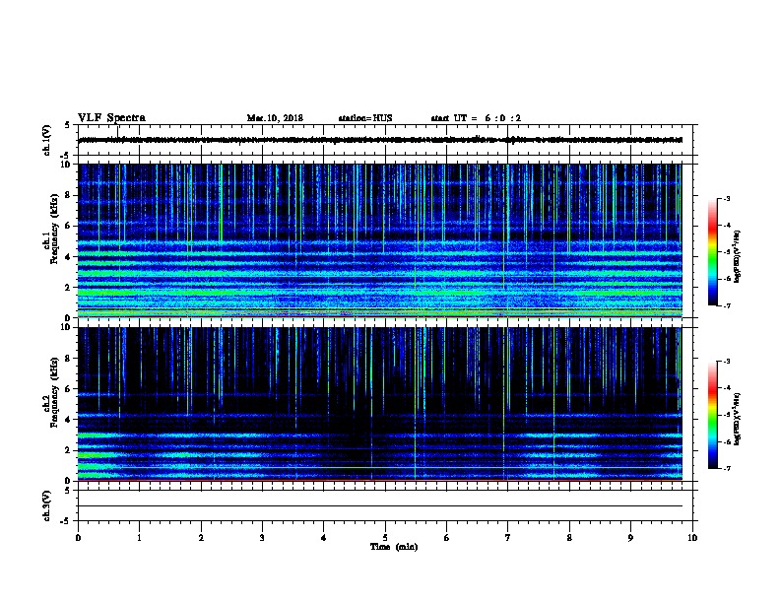Viewport: 780px width, 603px height.
Task: Click the "Time (min)" x-axis label
Action: pos(394,547)
